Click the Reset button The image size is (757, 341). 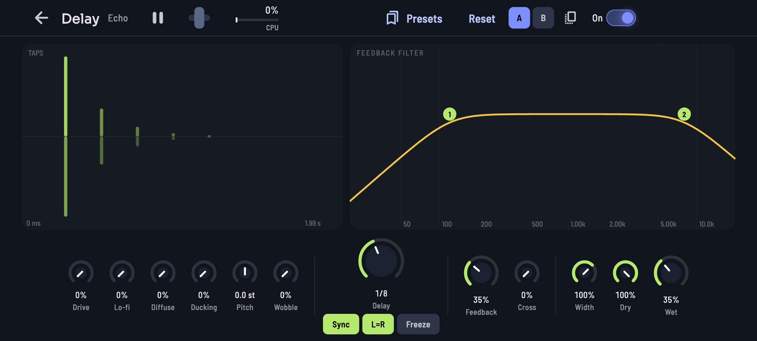[x=482, y=19]
